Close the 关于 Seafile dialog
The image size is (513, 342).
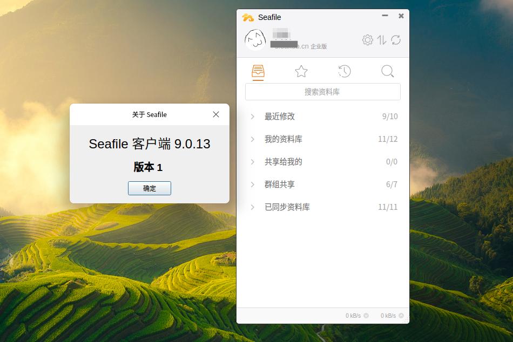coord(216,114)
